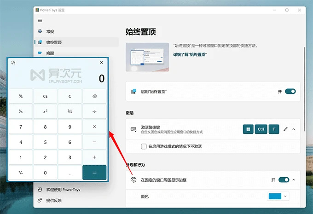Maximize the PowerToys settings window
The image size is (313, 214).
point(287,10)
